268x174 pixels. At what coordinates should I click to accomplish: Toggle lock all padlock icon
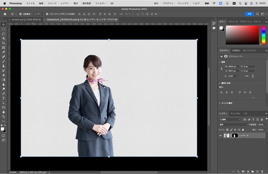pyautogui.click(x=243, y=130)
